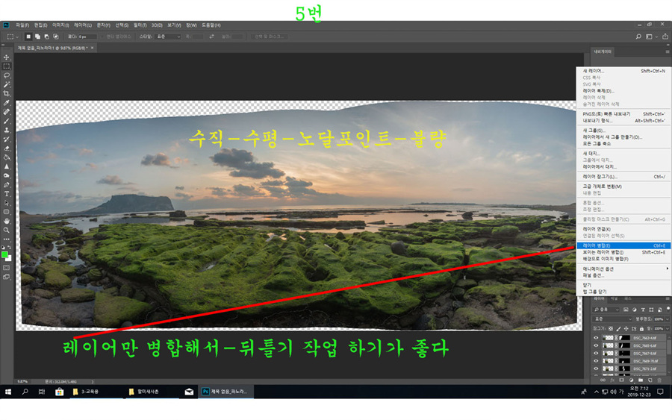Viewport: 672px width, 420px height.
Task: Click Subtract from Selection mode icon
Action: coord(46,37)
